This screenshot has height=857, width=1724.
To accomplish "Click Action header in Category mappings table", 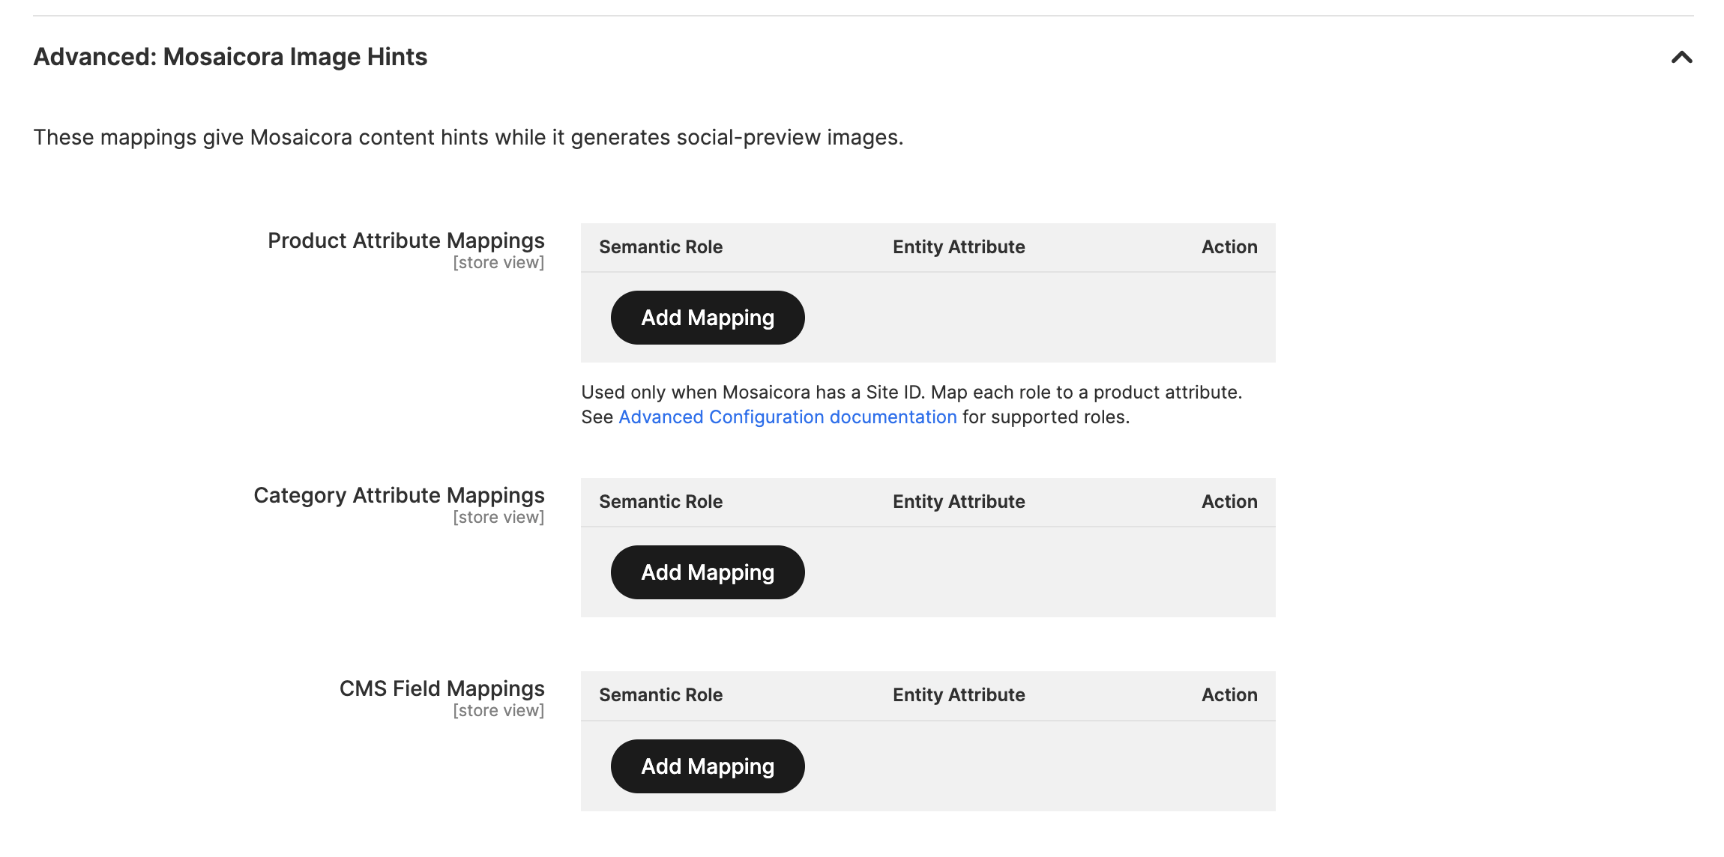I will click(1229, 502).
